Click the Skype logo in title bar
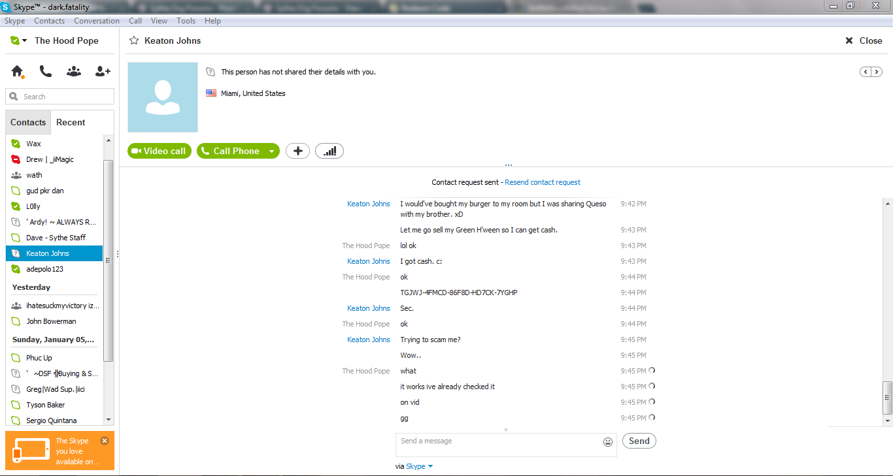This screenshot has height=476, width=893. 6,7
